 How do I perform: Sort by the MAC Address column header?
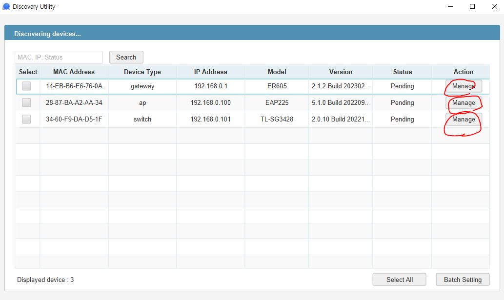(74, 72)
